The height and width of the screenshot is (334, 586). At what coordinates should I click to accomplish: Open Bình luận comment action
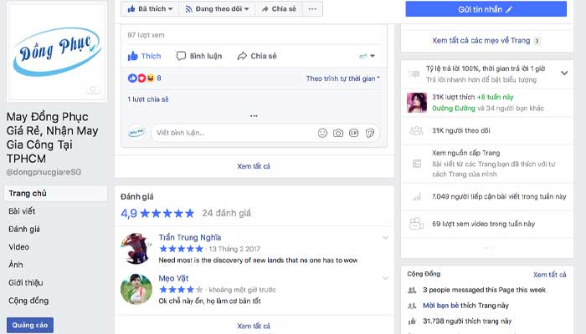199,56
